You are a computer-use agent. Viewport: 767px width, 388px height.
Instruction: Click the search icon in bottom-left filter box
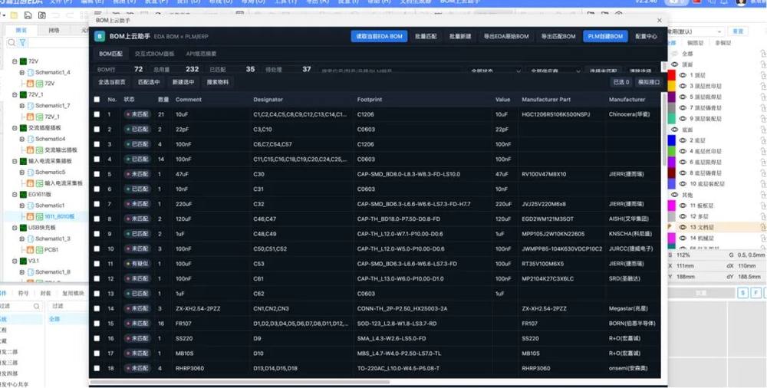coord(37,306)
